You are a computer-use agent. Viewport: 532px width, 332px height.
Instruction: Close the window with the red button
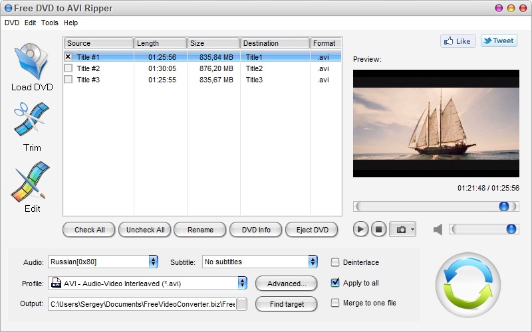click(523, 8)
